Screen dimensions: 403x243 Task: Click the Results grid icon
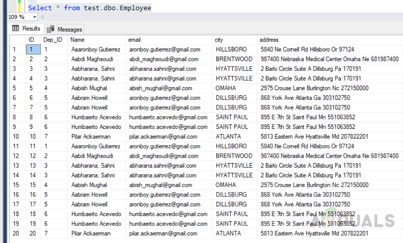pyautogui.click(x=16, y=28)
